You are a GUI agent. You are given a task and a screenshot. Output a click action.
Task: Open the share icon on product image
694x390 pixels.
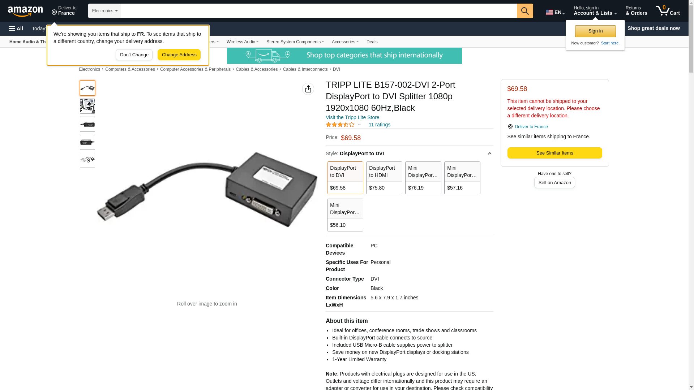click(x=308, y=89)
